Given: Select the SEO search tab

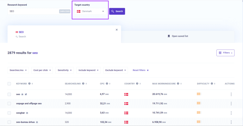Looking at the screenshot, I should coord(64,34).
